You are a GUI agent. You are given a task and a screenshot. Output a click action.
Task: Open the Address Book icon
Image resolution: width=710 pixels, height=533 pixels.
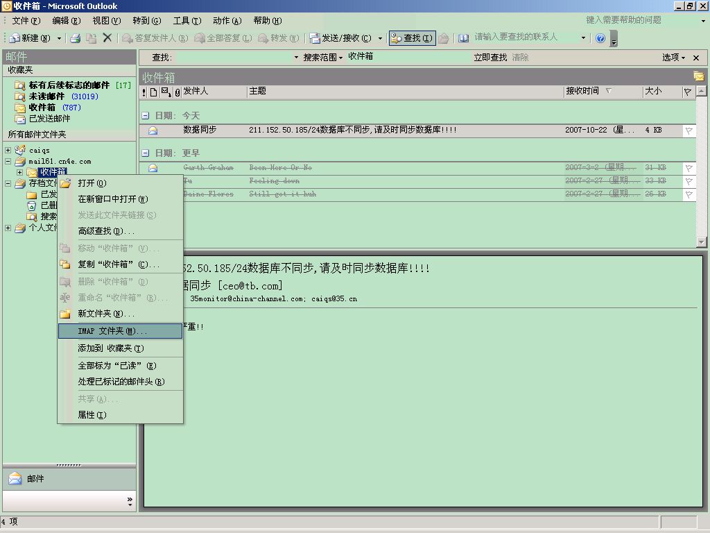[x=463, y=39]
